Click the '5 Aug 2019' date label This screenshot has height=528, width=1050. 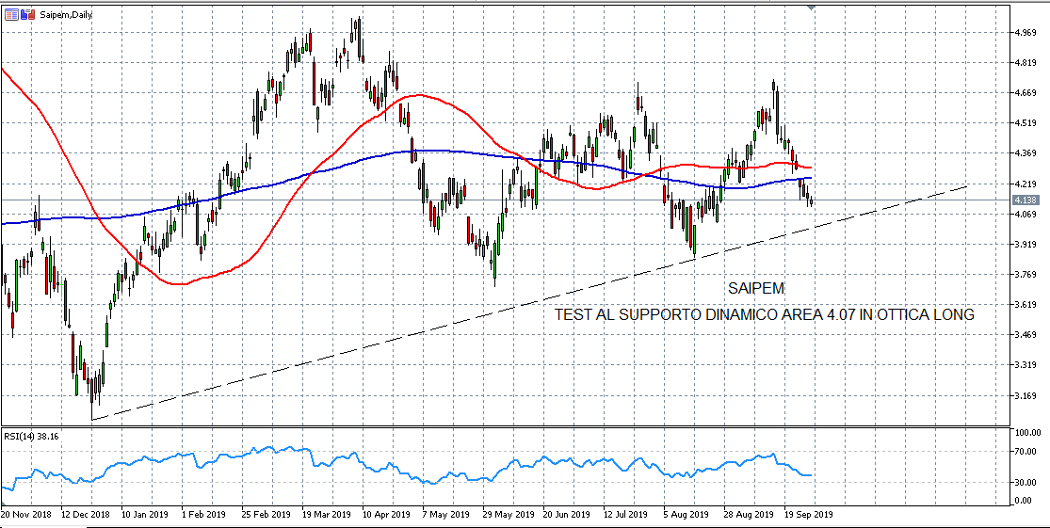pyautogui.click(x=685, y=515)
